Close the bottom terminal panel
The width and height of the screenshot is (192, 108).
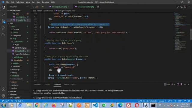point(189,84)
